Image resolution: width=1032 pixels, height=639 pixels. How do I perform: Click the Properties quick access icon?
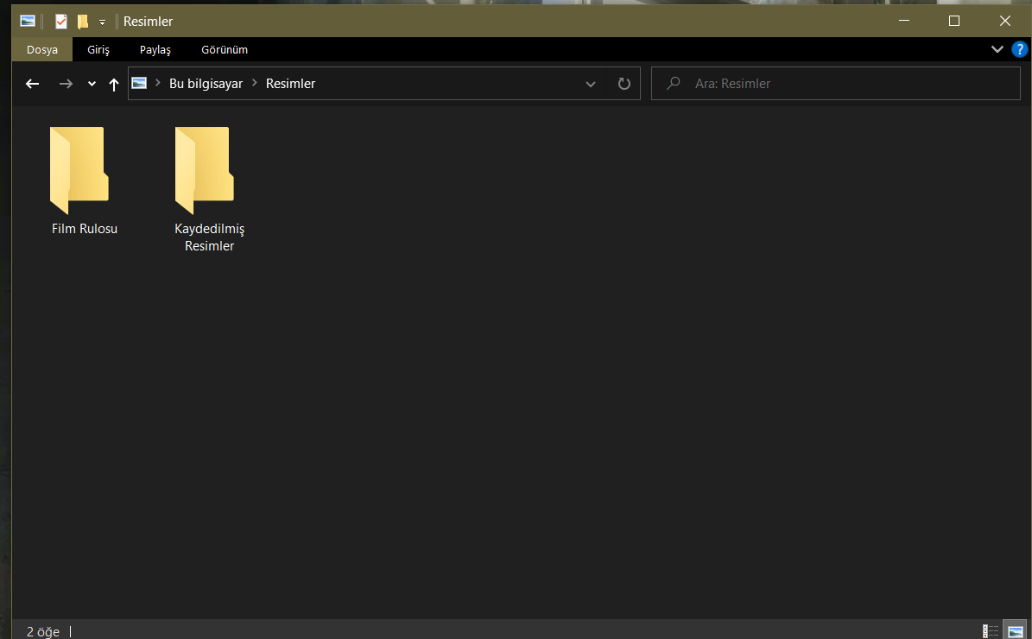click(x=60, y=22)
